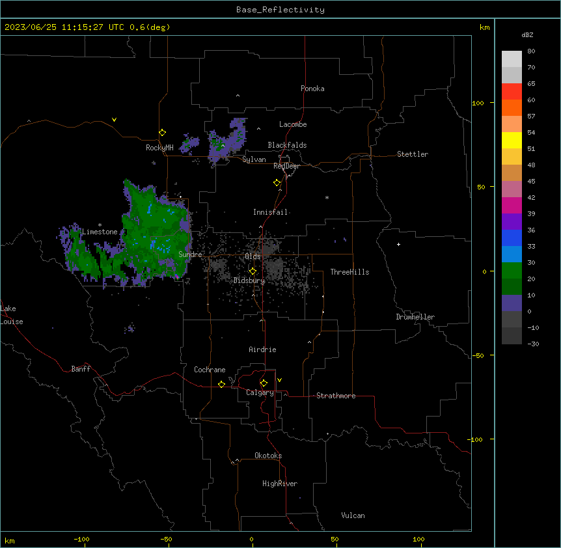This screenshot has width=561, height=548.
Task: Click the Didsbury town label
Action: click(249, 281)
